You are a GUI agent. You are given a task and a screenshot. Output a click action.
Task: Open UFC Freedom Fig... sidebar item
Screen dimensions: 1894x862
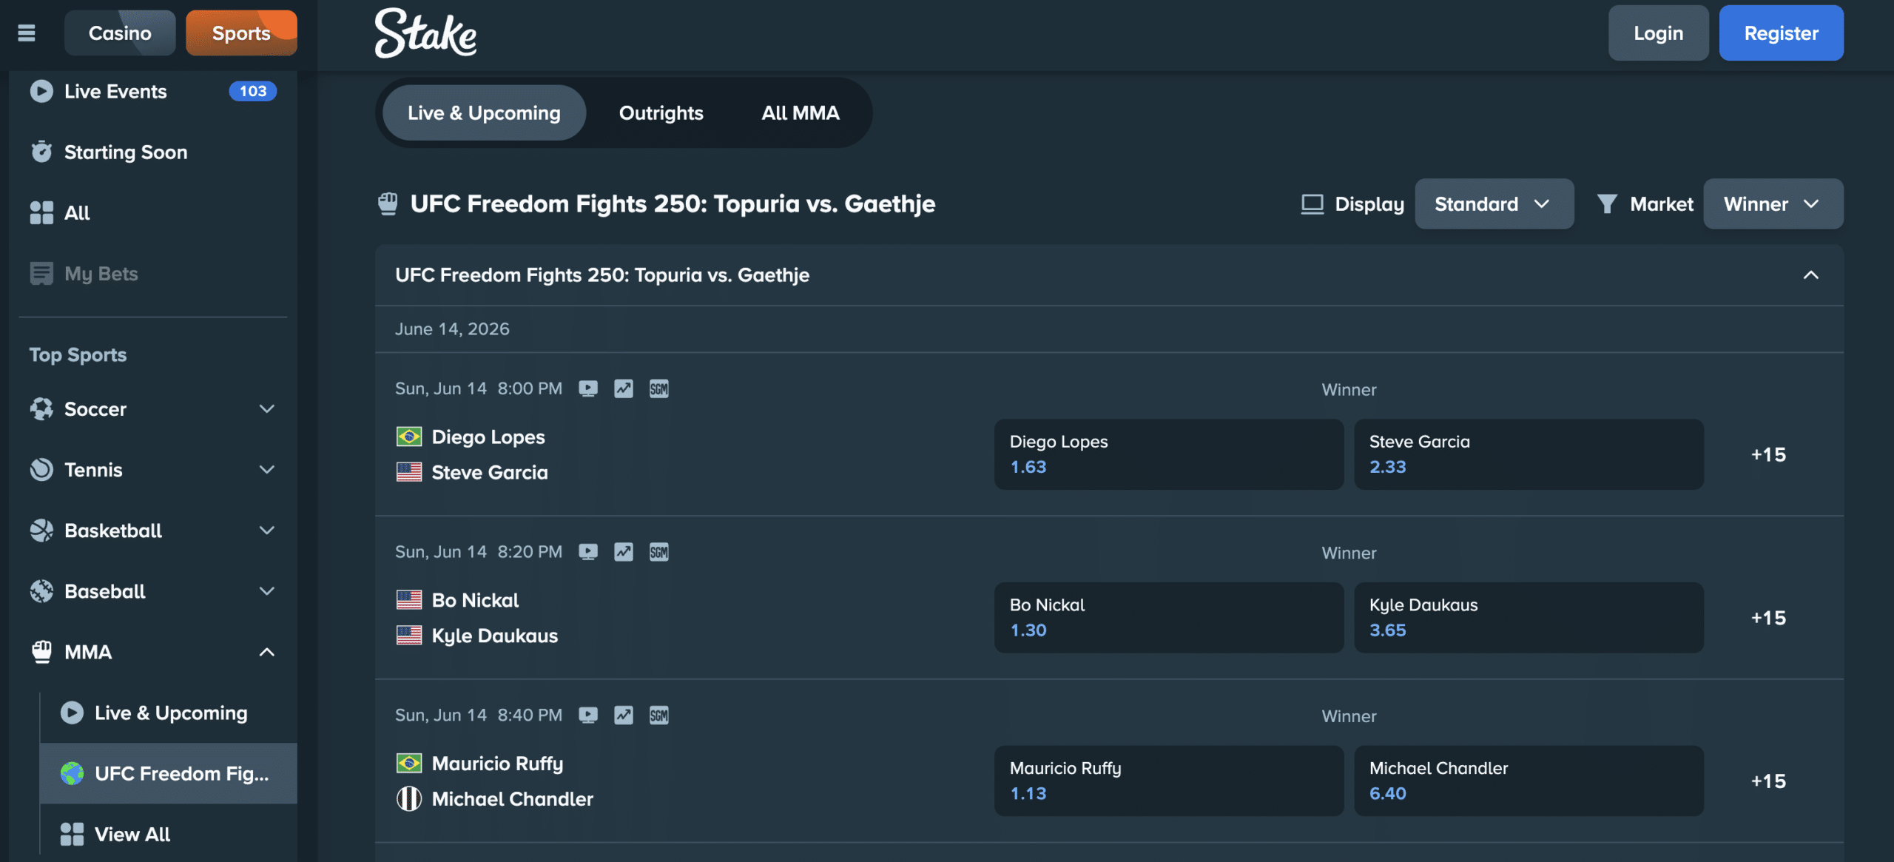[x=169, y=773]
